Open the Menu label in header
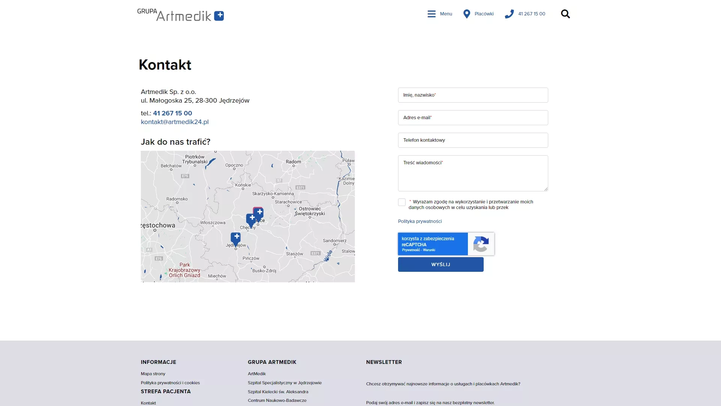721x406 pixels. (446, 14)
